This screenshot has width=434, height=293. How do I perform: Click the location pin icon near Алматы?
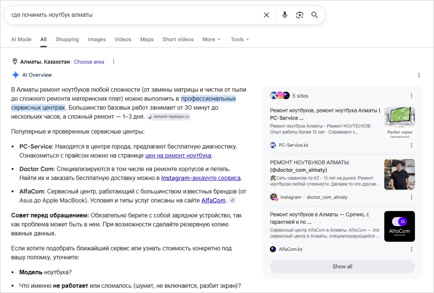pyautogui.click(x=15, y=61)
